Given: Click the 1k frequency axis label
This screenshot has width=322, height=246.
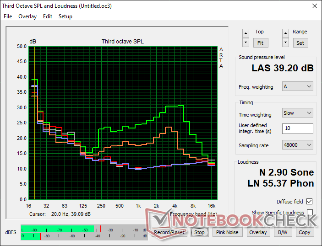Looking at the screenshot, I should click(x=138, y=206).
